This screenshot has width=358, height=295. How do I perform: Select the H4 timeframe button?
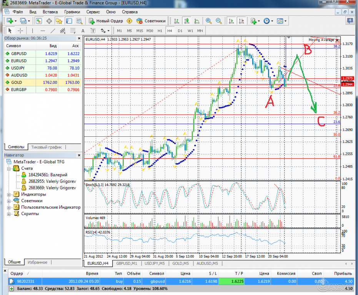point(170,31)
